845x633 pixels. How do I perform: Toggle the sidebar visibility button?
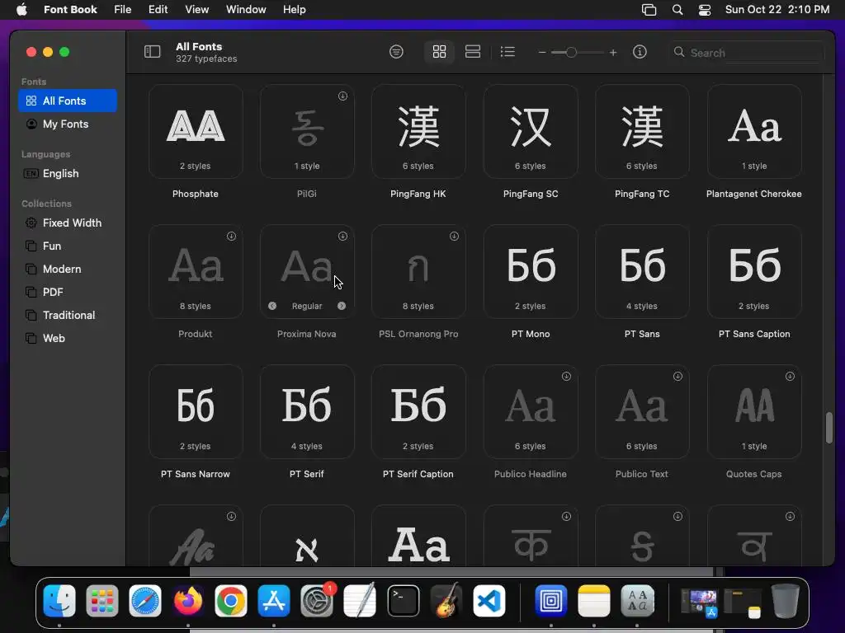tap(153, 52)
